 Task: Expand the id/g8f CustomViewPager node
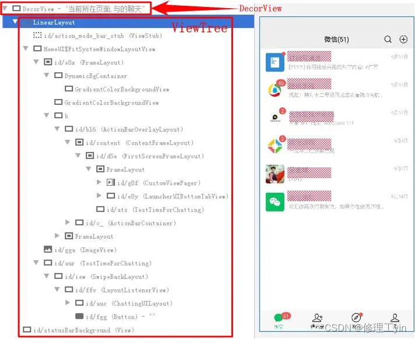[99, 182]
